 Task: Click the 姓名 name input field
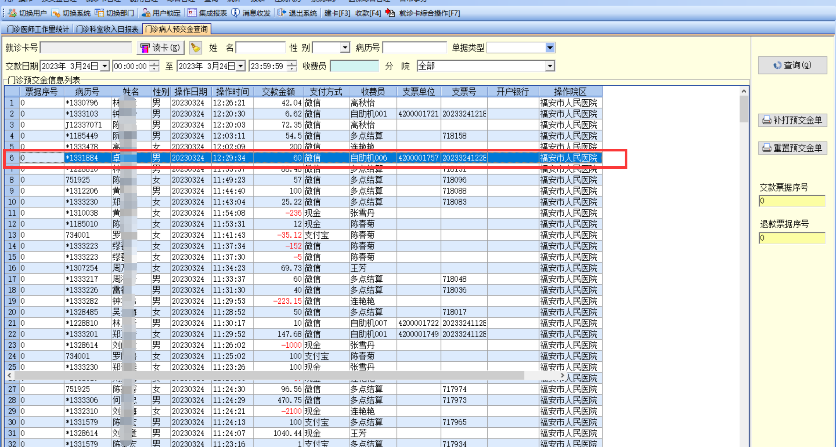[x=260, y=48]
